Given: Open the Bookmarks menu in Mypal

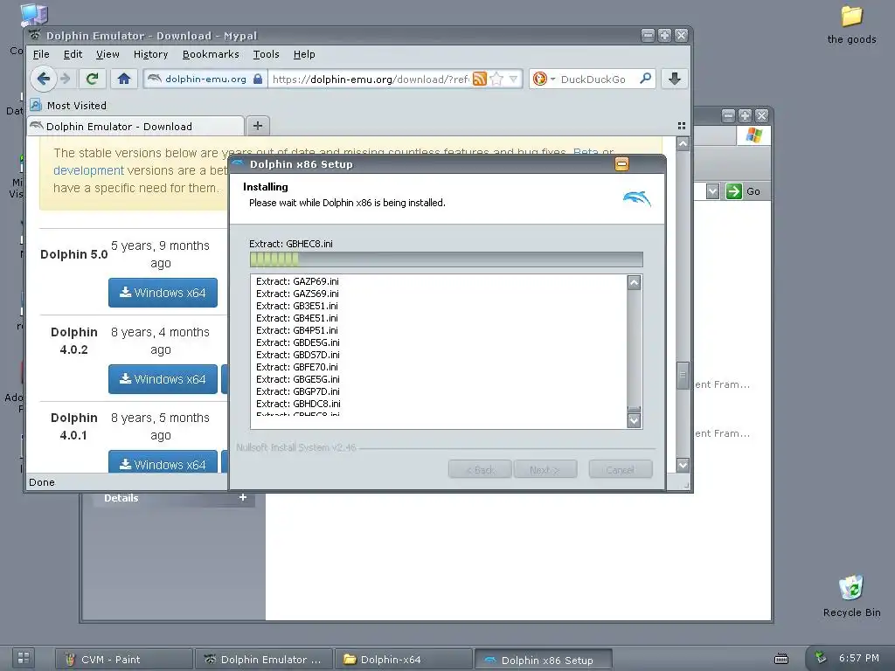Looking at the screenshot, I should 211,54.
